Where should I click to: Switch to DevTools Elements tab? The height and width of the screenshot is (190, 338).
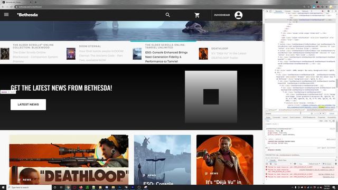click(x=278, y=11)
